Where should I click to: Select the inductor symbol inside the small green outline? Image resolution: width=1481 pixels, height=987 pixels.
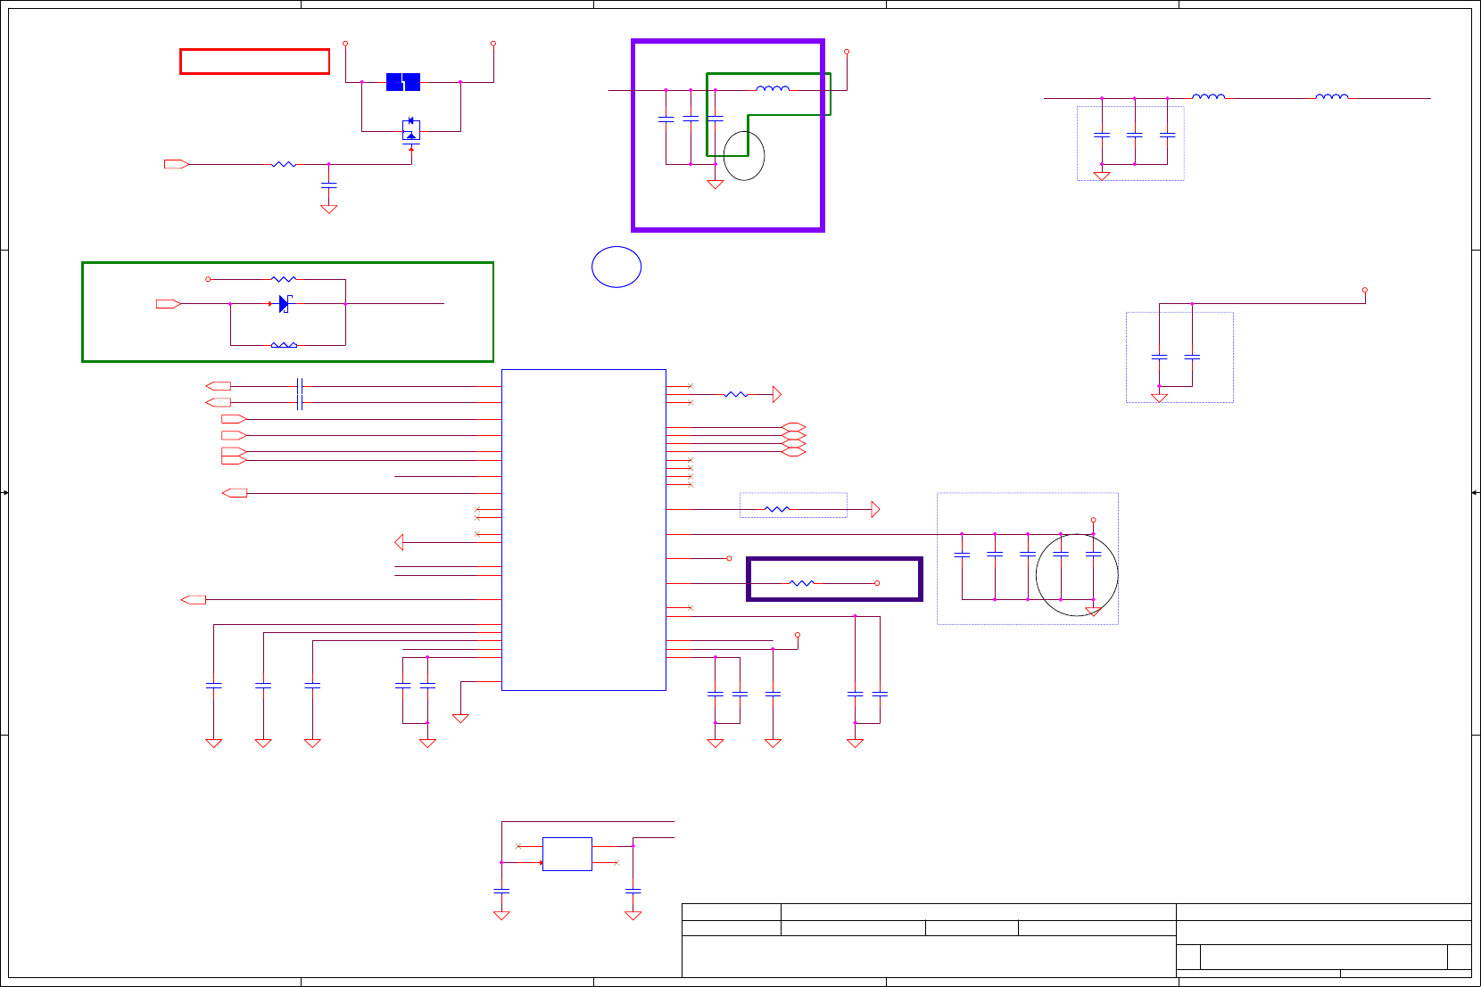click(773, 88)
